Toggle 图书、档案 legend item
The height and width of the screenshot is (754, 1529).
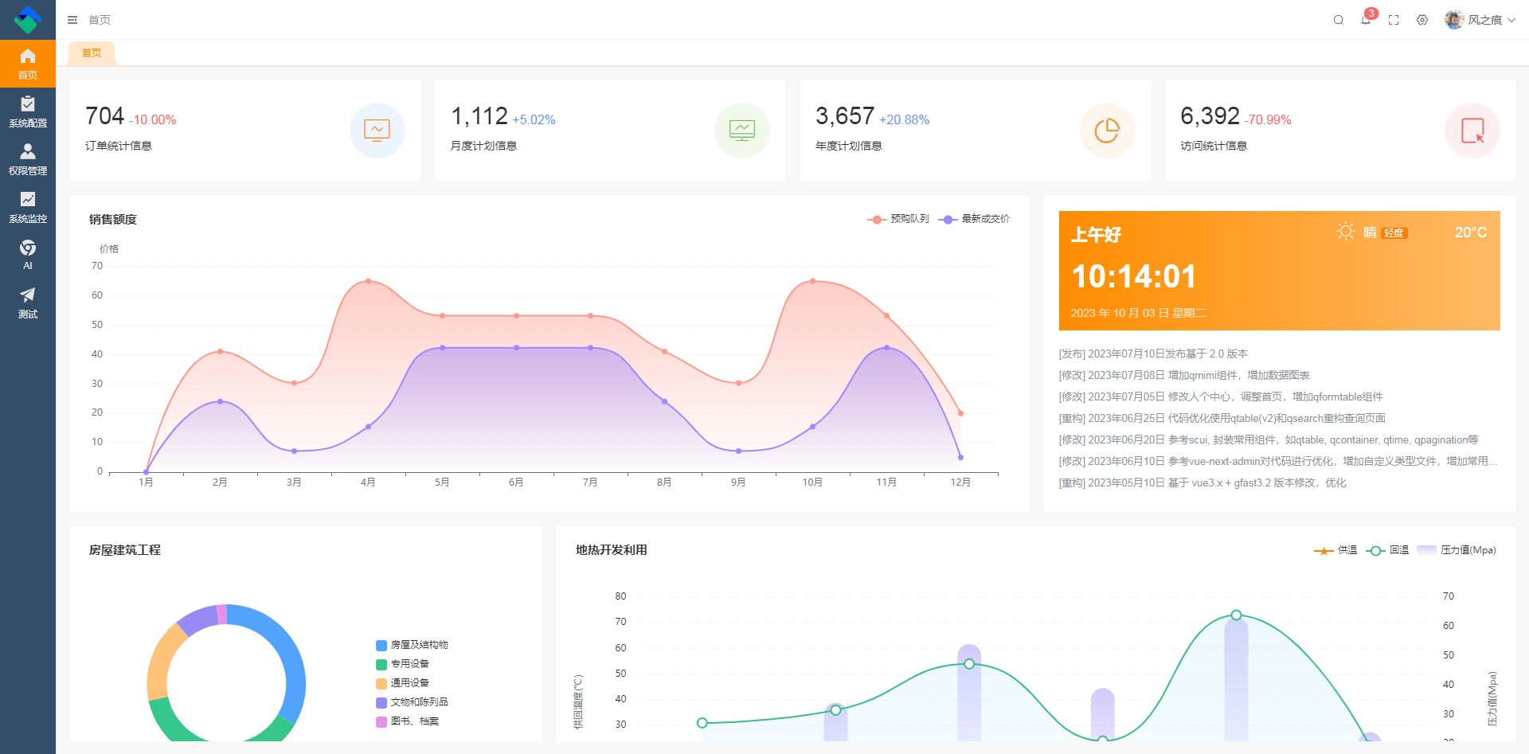[407, 721]
